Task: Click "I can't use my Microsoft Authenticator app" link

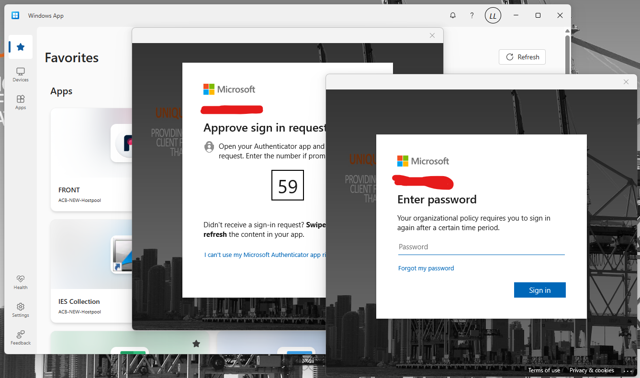Action: pyautogui.click(x=265, y=255)
